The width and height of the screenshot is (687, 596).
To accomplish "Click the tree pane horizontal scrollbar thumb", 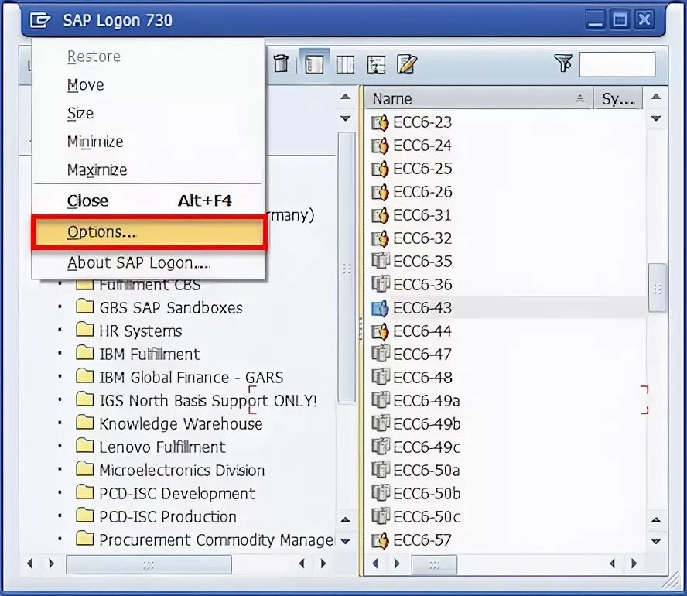I will click(x=149, y=564).
